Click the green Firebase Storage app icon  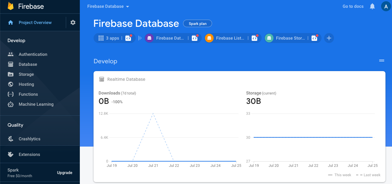click(269, 38)
